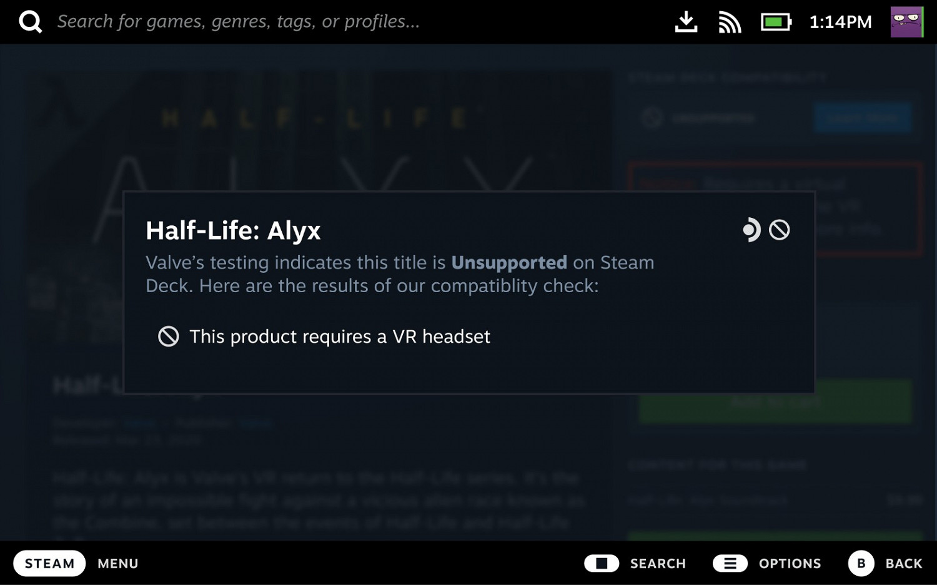Click the 1:14PM clock display
The width and height of the screenshot is (937, 585).
pos(840,22)
